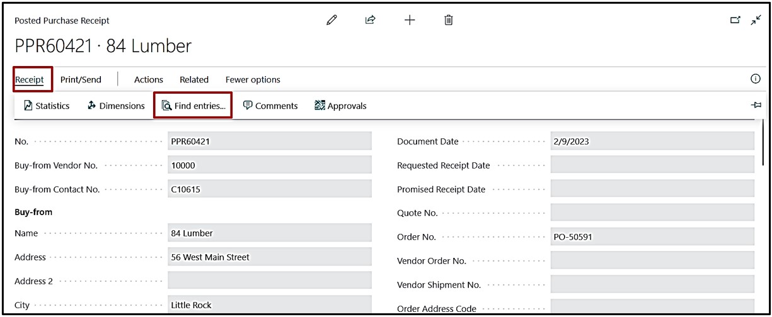Click the pencil edit icon

(x=331, y=20)
